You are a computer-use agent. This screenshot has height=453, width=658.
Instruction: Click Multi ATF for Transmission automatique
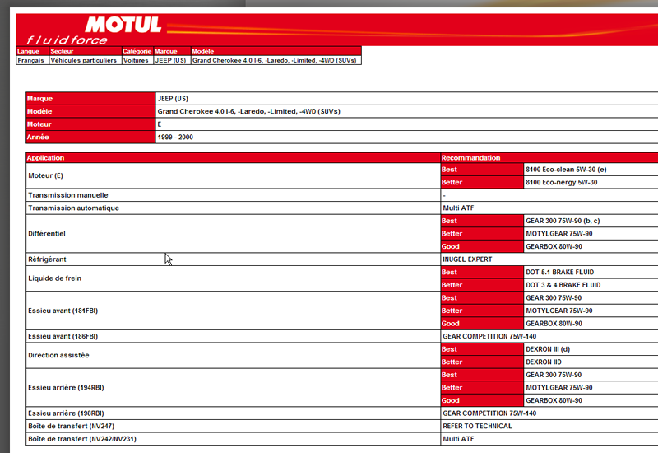pos(458,208)
